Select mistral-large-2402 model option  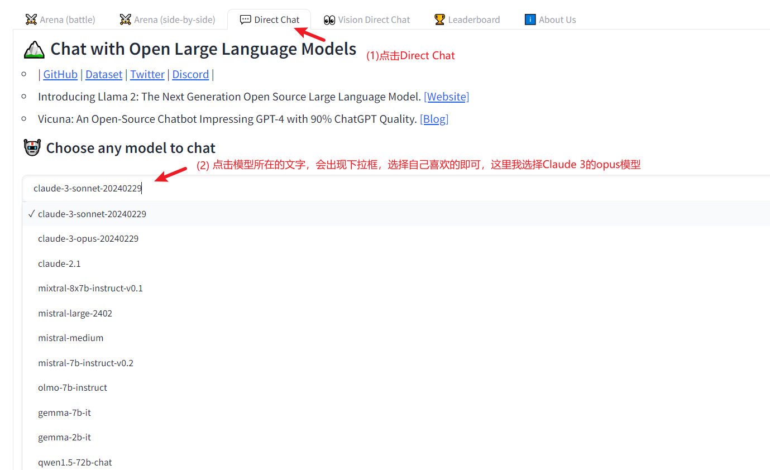click(396, 313)
